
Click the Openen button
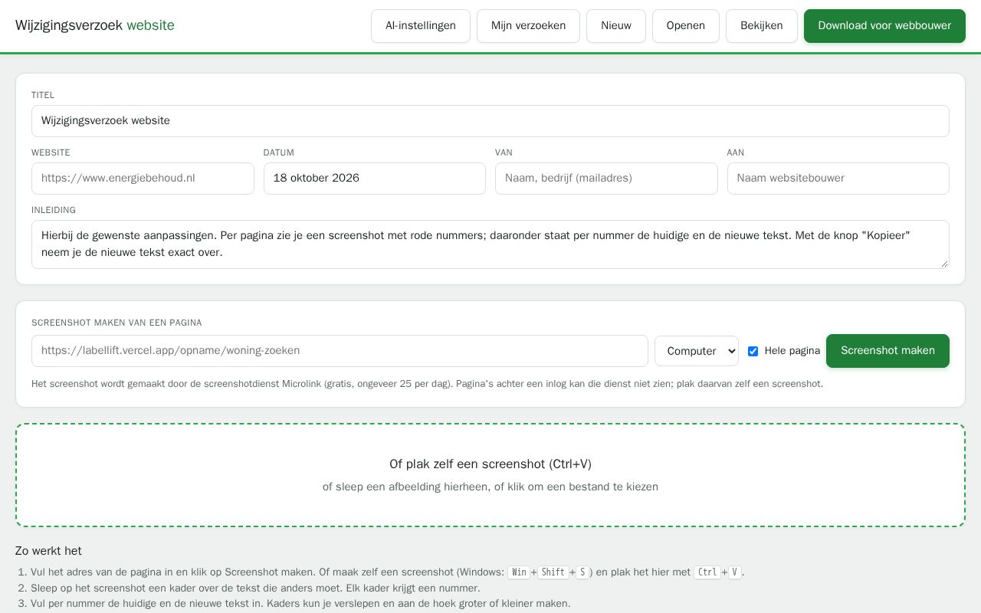(x=686, y=26)
